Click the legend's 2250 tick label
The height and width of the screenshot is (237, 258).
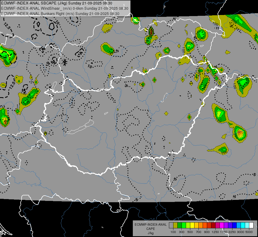click(x=232, y=232)
